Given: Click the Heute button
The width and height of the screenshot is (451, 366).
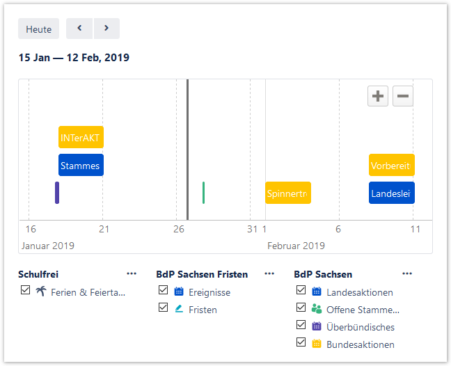Looking at the screenshot, I should [x=39, y=29].
